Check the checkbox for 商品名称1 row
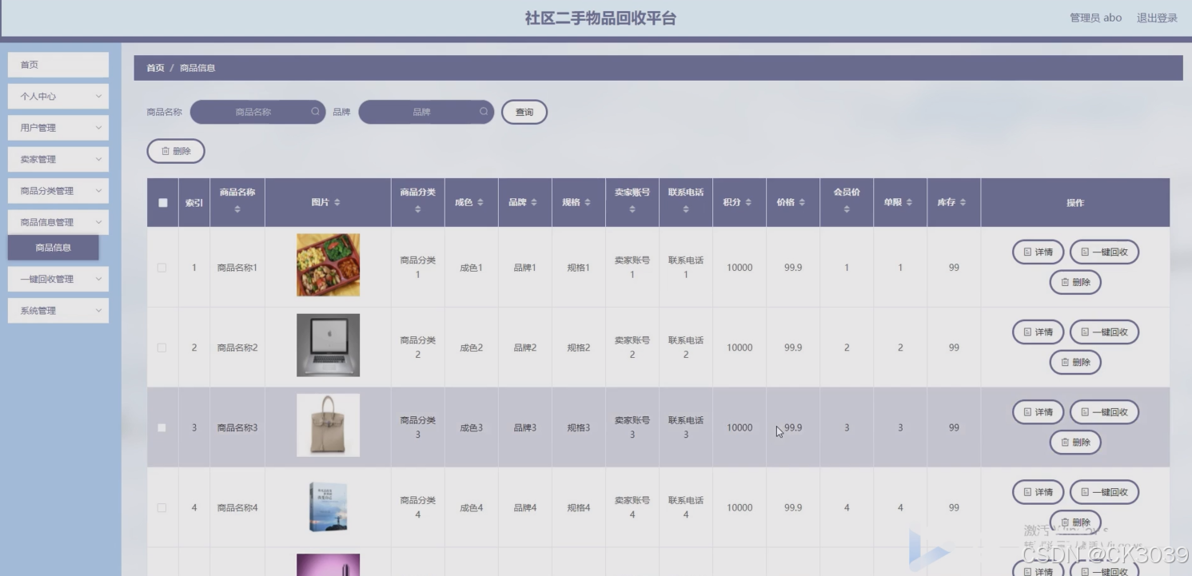This screenshot has height=576, width=1192. (x=161, y=268)
